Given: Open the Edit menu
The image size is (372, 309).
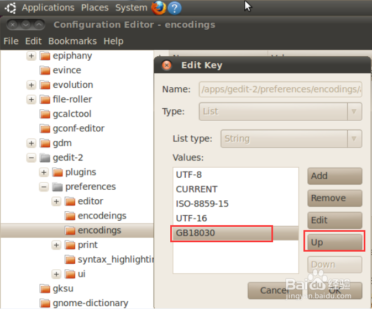Looking at the screenshot, I should (34, 41).
